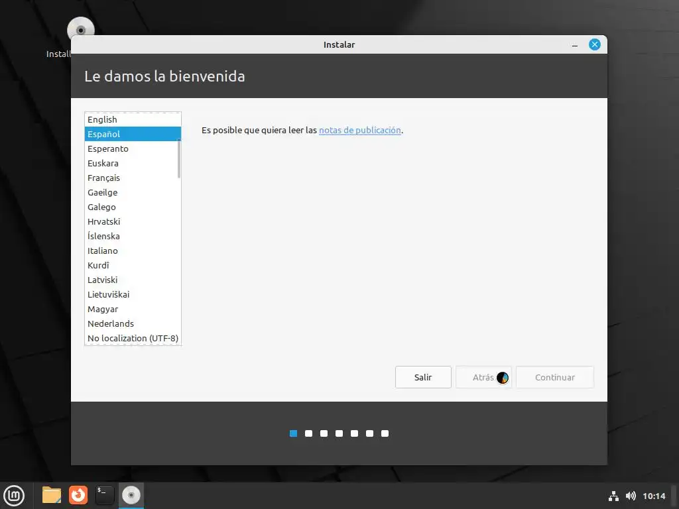Choose Euskara from the language list
The image size is (679, 509).
point(133,163)
